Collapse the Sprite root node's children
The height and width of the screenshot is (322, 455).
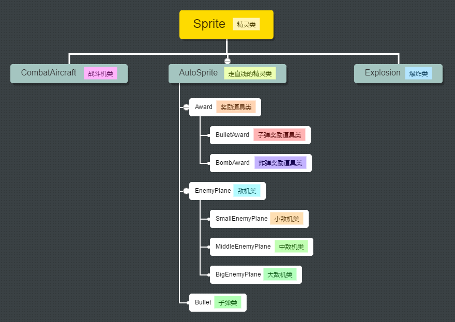(227, 61)
